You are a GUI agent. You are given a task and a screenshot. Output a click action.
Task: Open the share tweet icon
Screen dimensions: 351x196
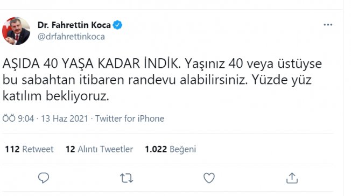coord(292,178)
